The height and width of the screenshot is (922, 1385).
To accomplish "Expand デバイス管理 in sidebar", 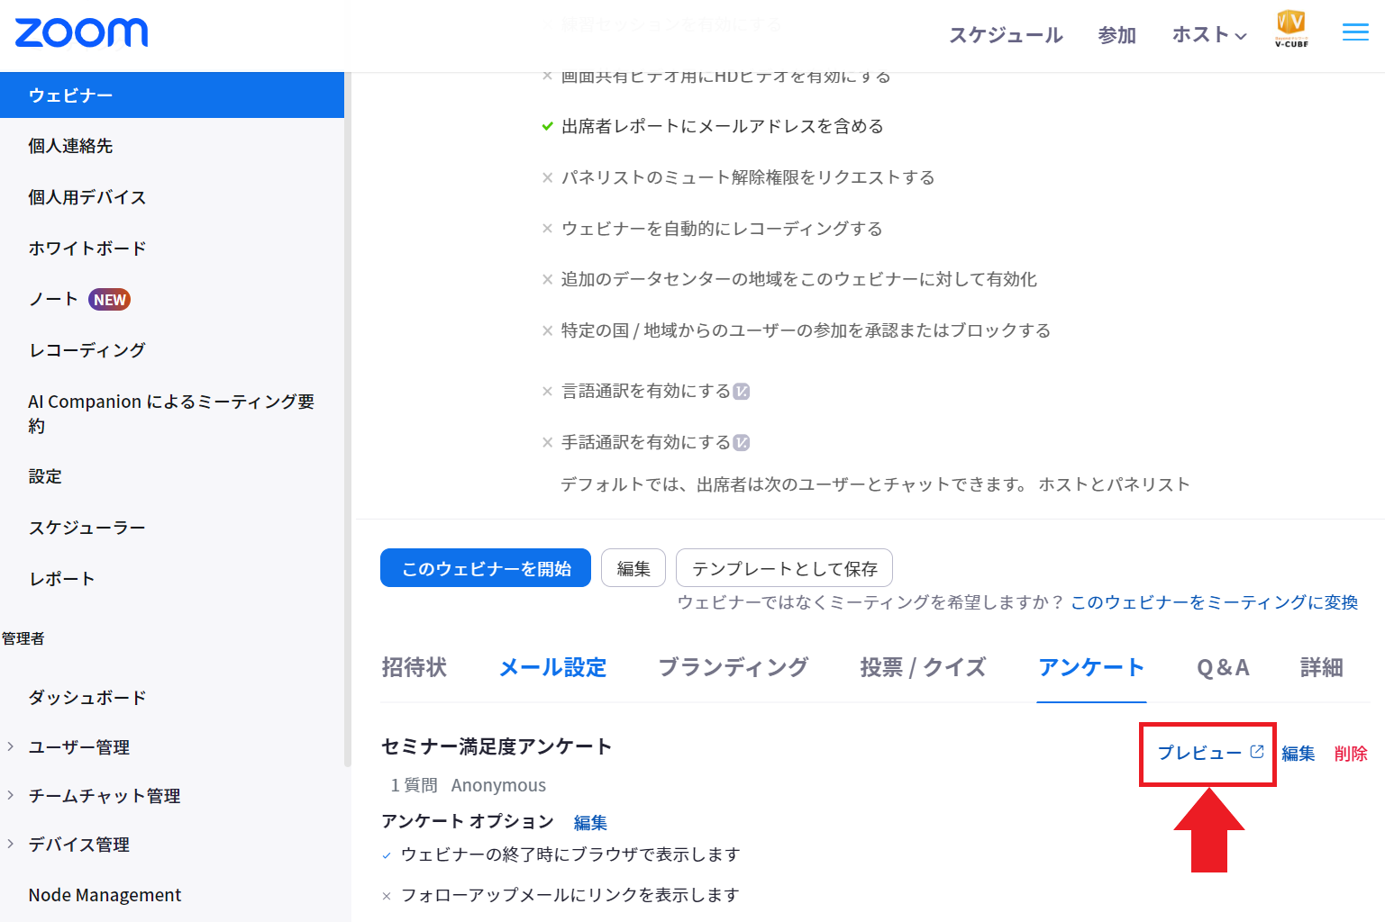I will click(x=11, y=844).
